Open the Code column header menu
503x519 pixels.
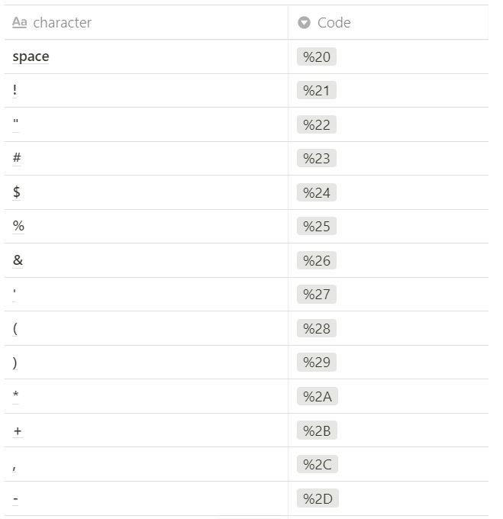(334, 23)
